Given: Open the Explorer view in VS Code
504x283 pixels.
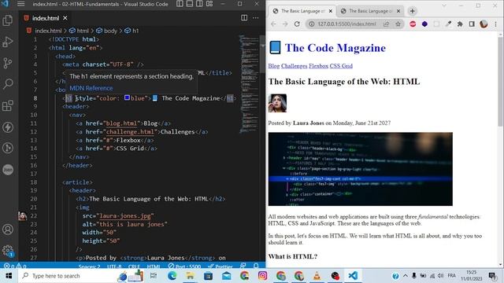Looking at the screenshot, I should pyautogui.click(x=8, y=20).
